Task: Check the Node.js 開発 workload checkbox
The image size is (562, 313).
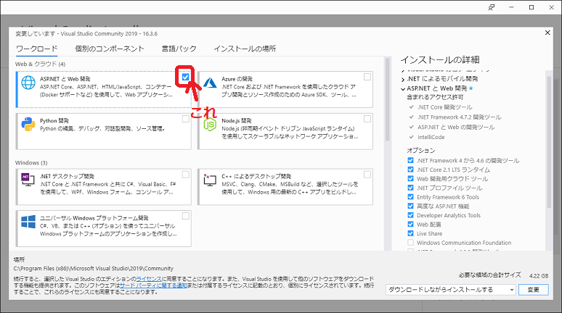Action: (x=367, y=119)
